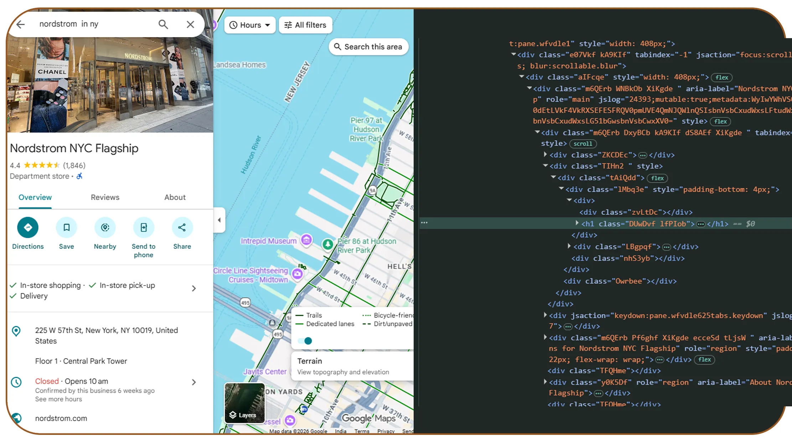
Task: Click Circle Line Sightseeing Cruises marker
Action: [x=297, y=274]
